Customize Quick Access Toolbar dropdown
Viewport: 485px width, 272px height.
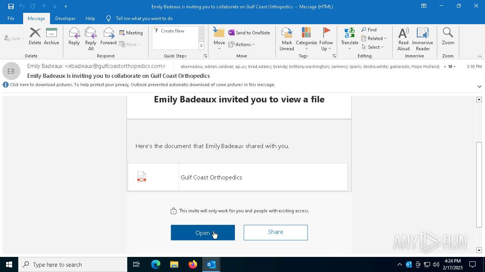click(66, 6)
